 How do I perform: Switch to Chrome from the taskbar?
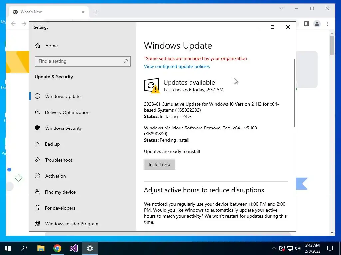pos(57,248)
